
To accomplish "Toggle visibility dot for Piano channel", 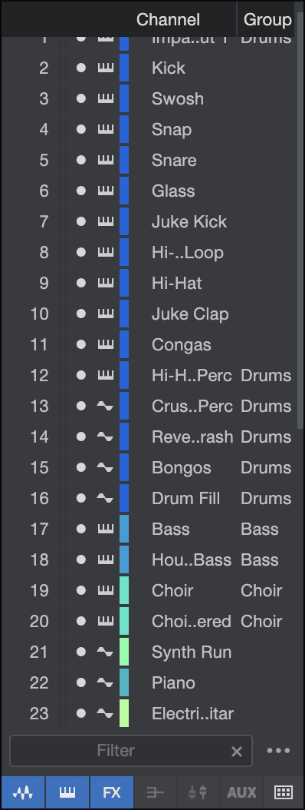I will pos(81,683).
